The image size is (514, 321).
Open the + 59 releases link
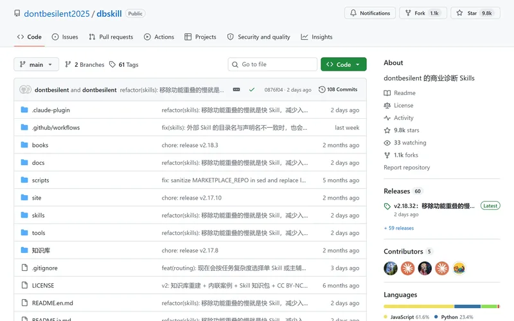click(x=399, y=228)
